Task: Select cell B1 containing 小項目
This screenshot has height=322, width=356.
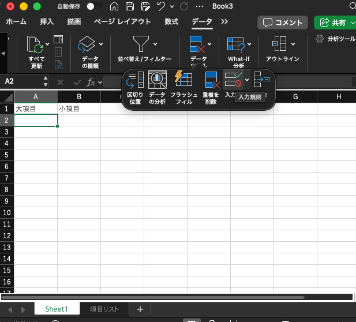Action: [x=79, y=108]
